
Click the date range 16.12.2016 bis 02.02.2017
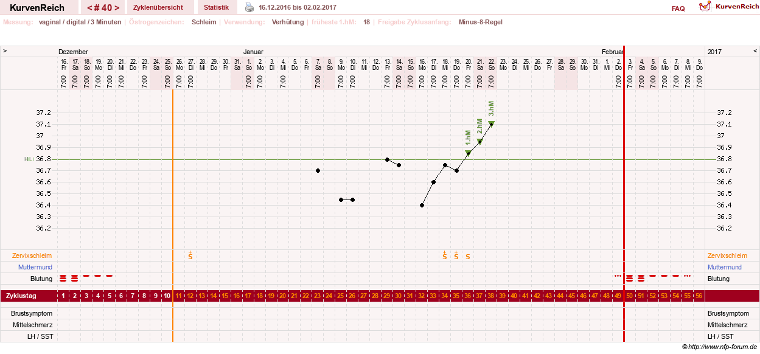297,7
